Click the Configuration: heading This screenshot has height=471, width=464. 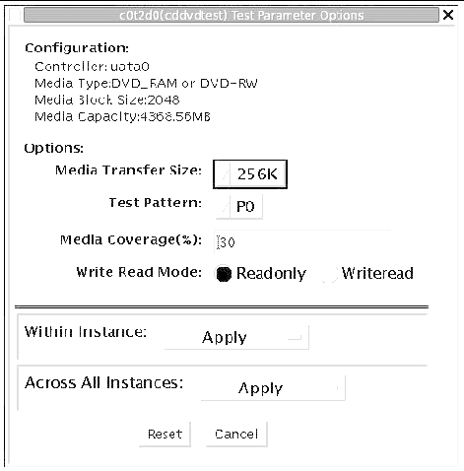pos(77,48)
